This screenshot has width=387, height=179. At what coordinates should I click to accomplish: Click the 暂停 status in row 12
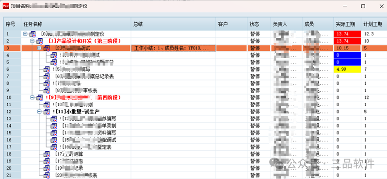pyautogui.click(x=255, y=112)
